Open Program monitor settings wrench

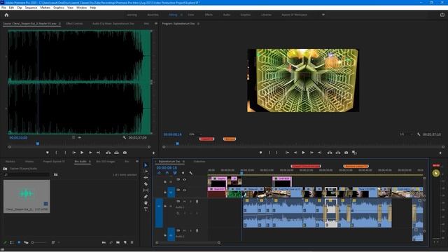[x=419, y=134]
